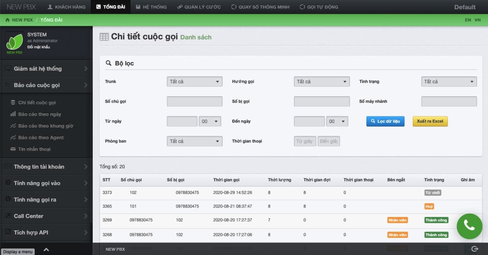Click the Đổi mật khẩu link
488x255 pixels.
point(39,47)
